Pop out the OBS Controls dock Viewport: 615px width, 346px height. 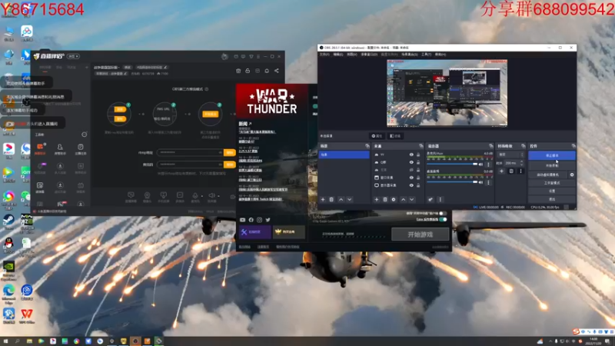[573, 146]
